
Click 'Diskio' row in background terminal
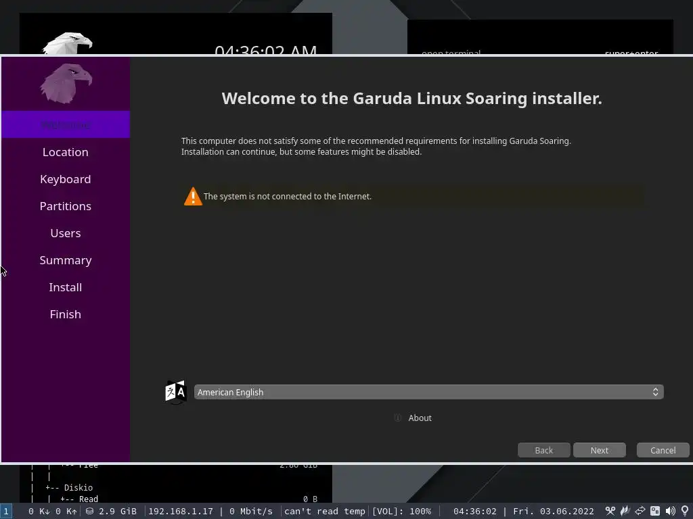tap(79, 488)
